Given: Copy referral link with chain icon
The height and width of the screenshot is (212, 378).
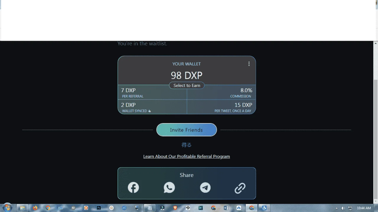Looking at the screenshot, I should pyautogui.click(x=240, y=188).
